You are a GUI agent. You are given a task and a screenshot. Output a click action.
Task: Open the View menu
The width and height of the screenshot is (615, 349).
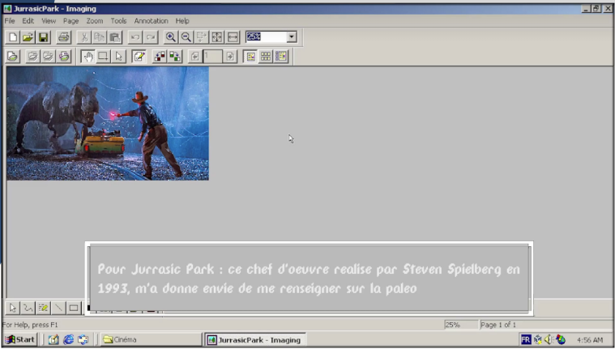point(49,21)
